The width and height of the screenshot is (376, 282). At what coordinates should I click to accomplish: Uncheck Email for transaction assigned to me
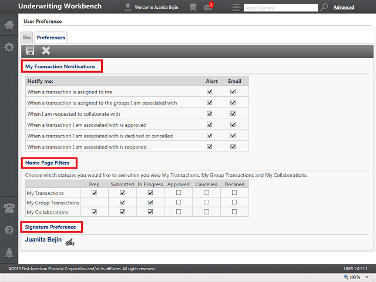233,92
